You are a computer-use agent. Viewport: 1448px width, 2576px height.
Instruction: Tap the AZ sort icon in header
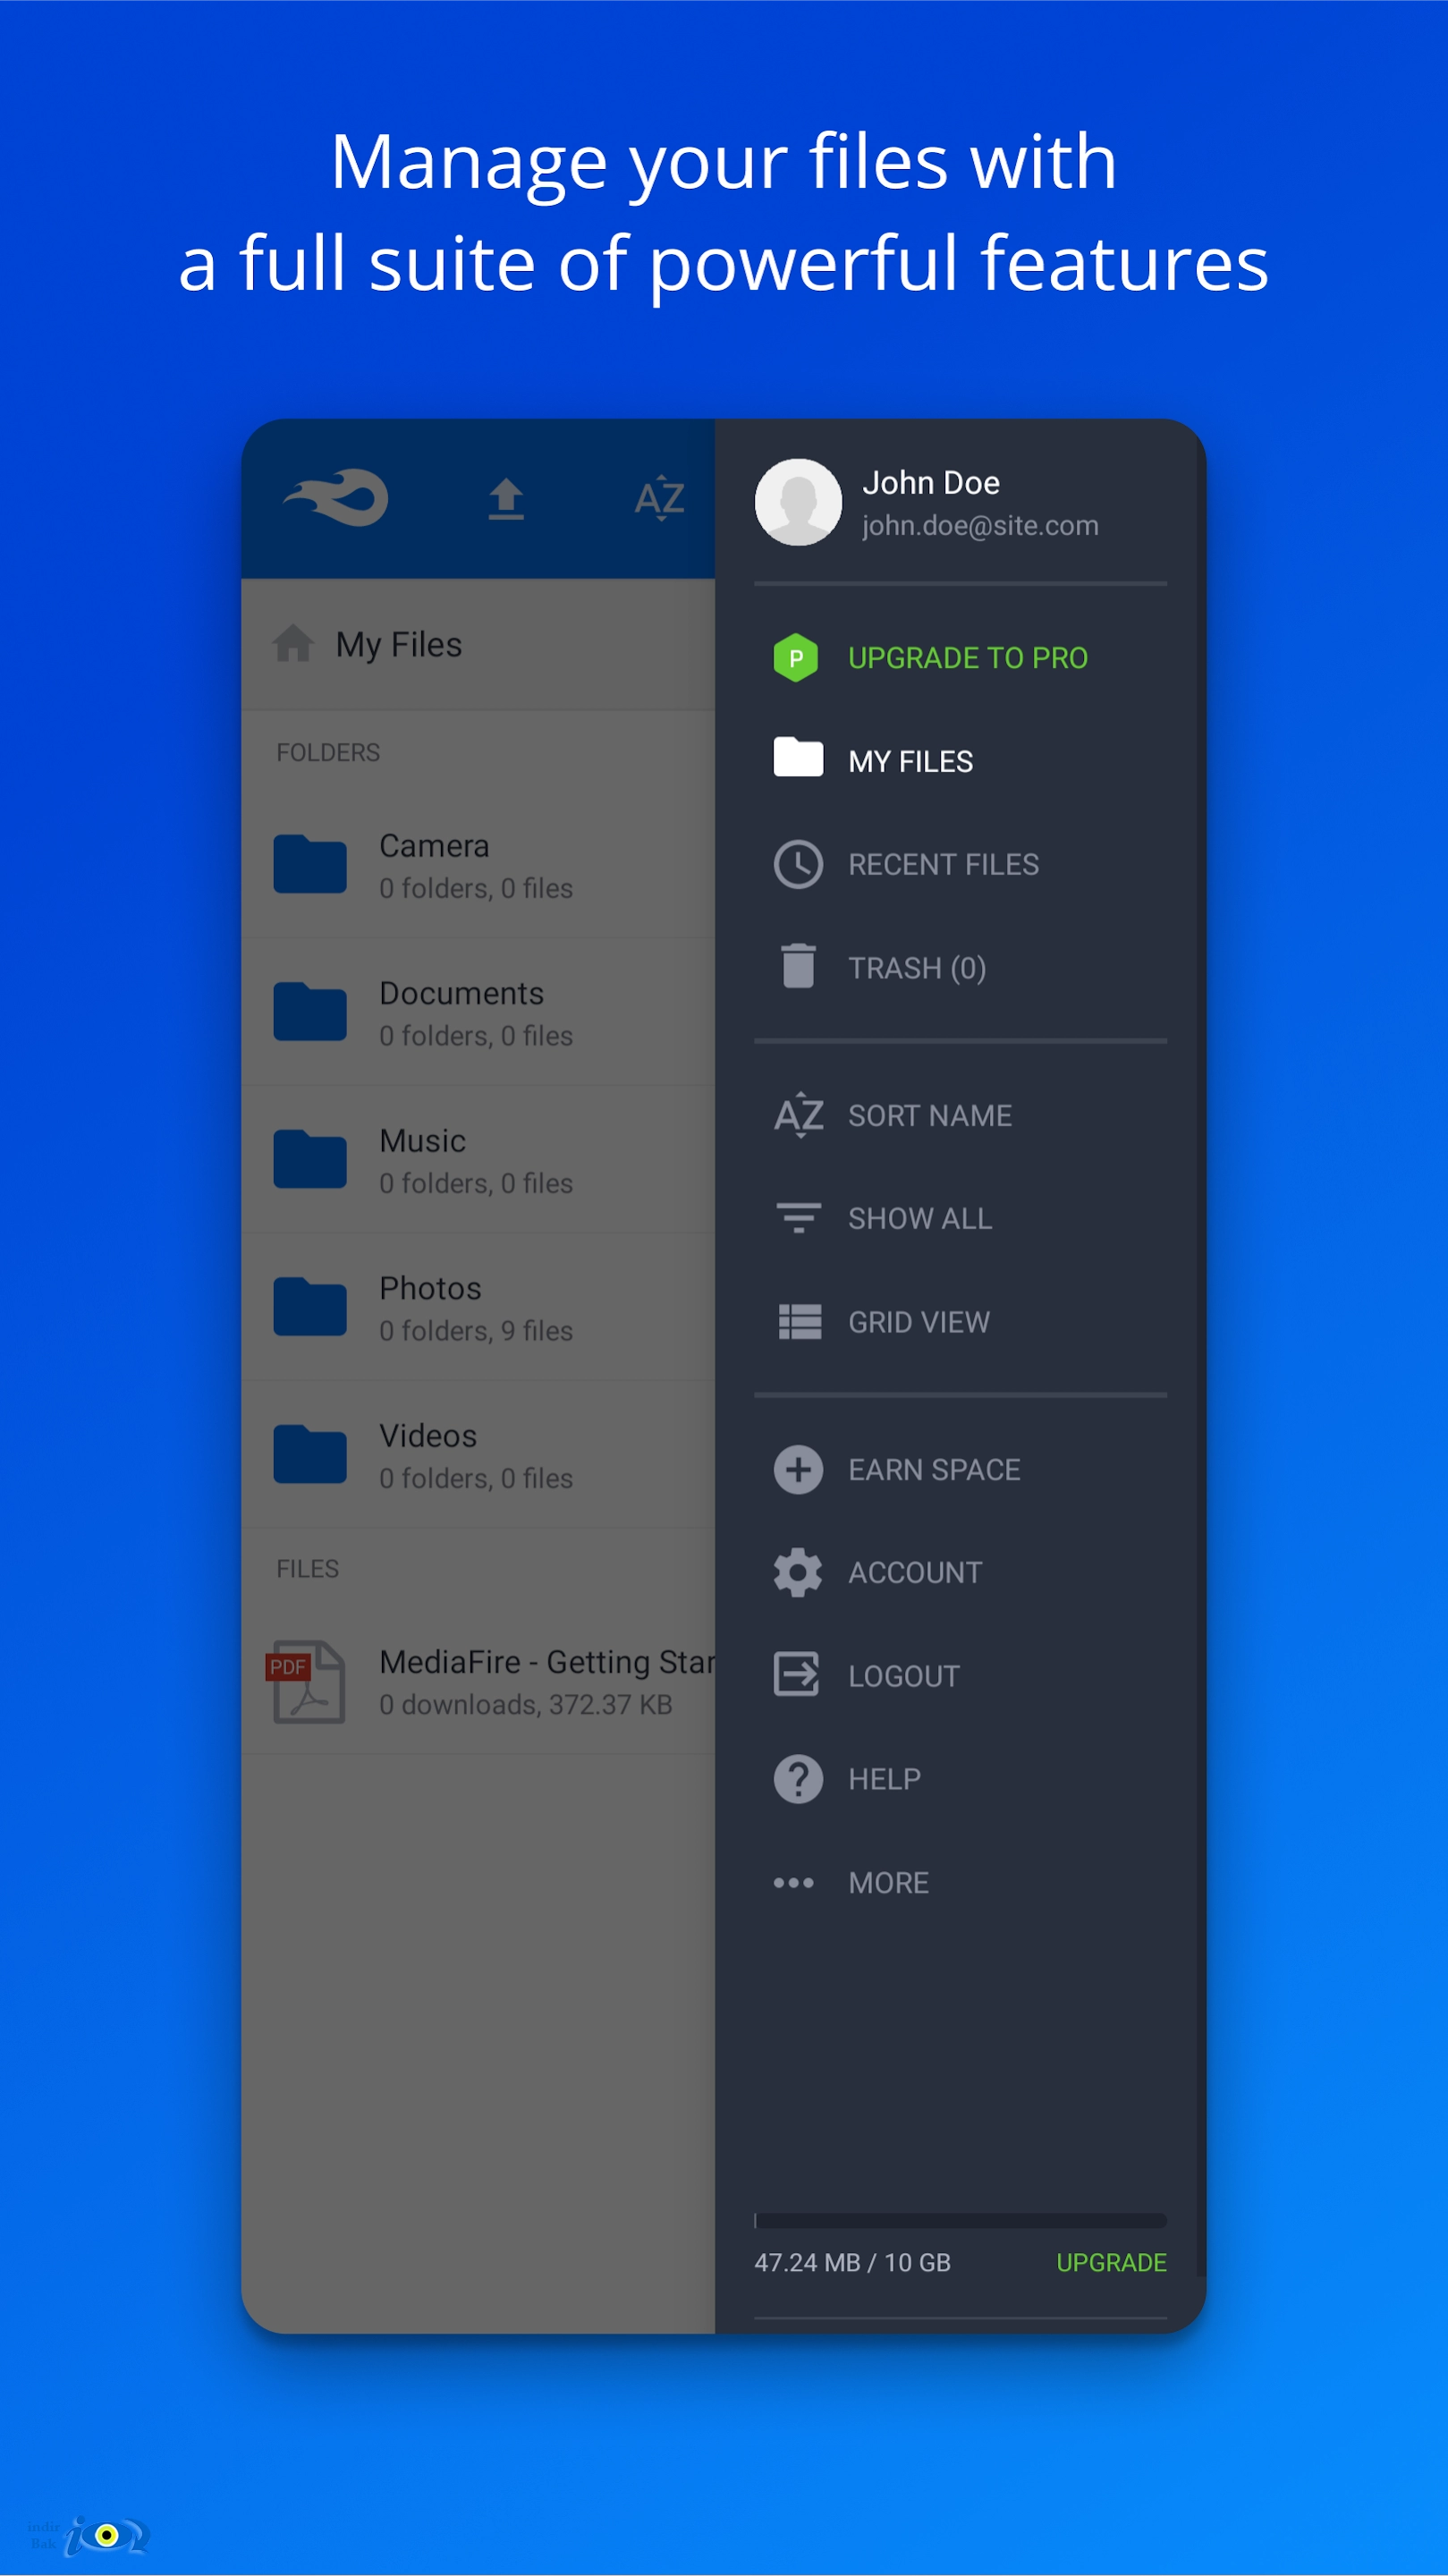660,497
